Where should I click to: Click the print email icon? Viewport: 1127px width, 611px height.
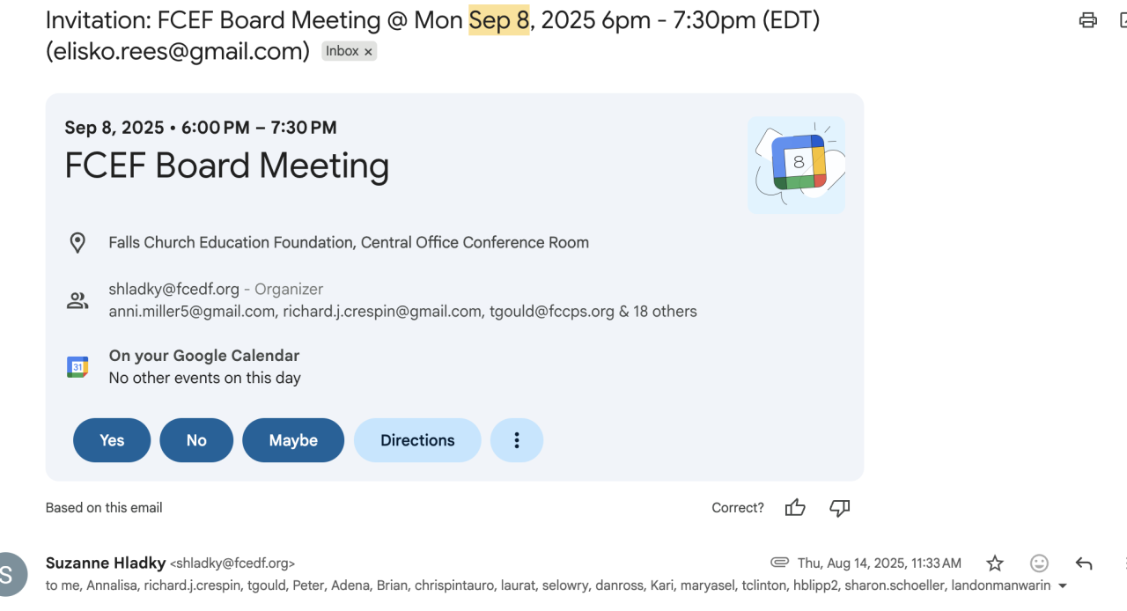click(1088, 20)
